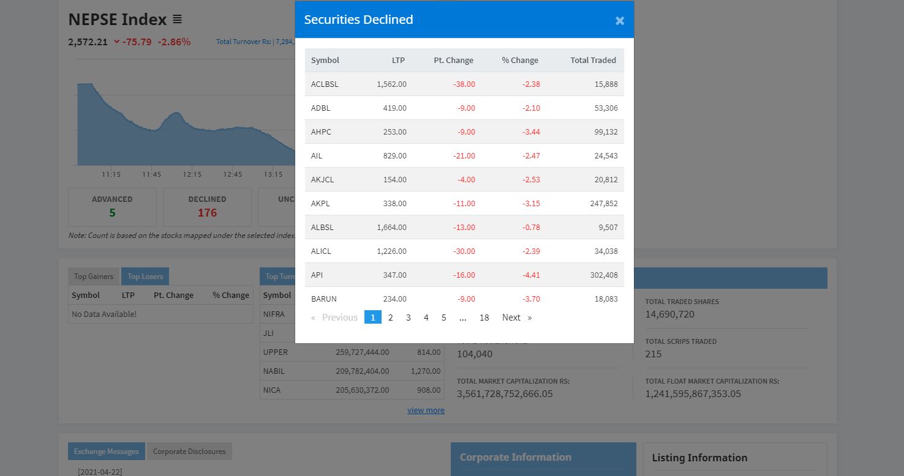The width and height of the screenshot is (904, 476).
Task: Switch to Top Gainers tab
Action: click(94, 276)
